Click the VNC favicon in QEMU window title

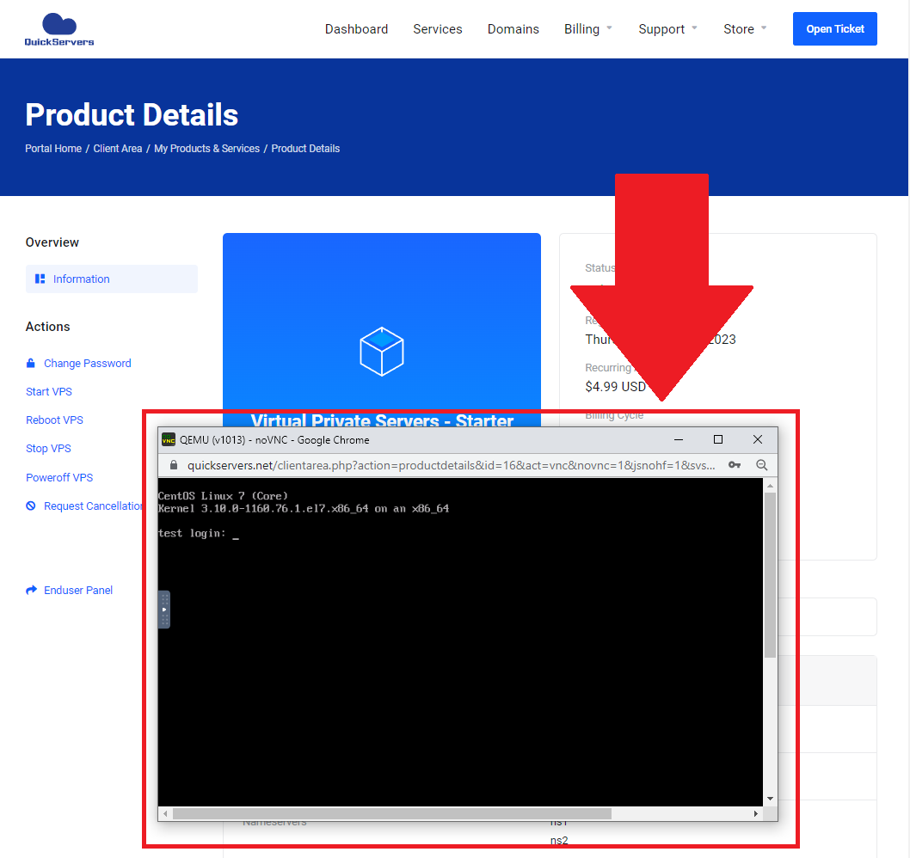[169, 439]
